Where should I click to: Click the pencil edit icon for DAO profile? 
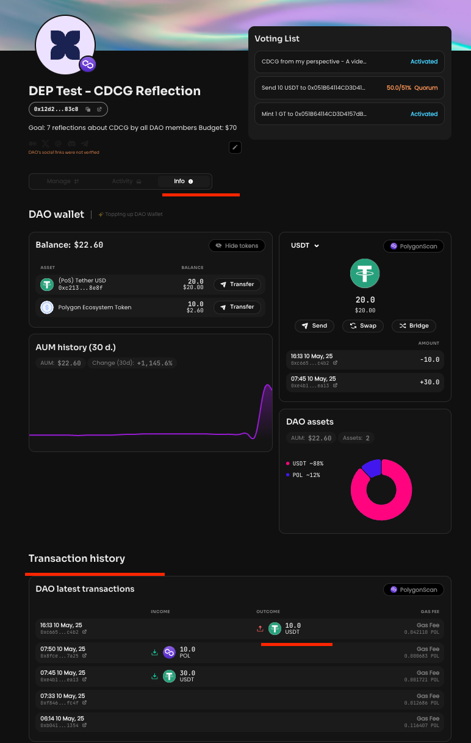click(235, 147)
